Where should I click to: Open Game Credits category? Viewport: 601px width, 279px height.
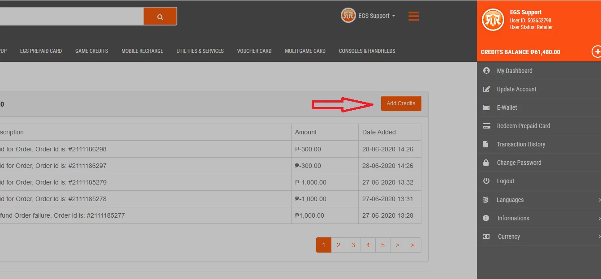[x=91, y=51]
